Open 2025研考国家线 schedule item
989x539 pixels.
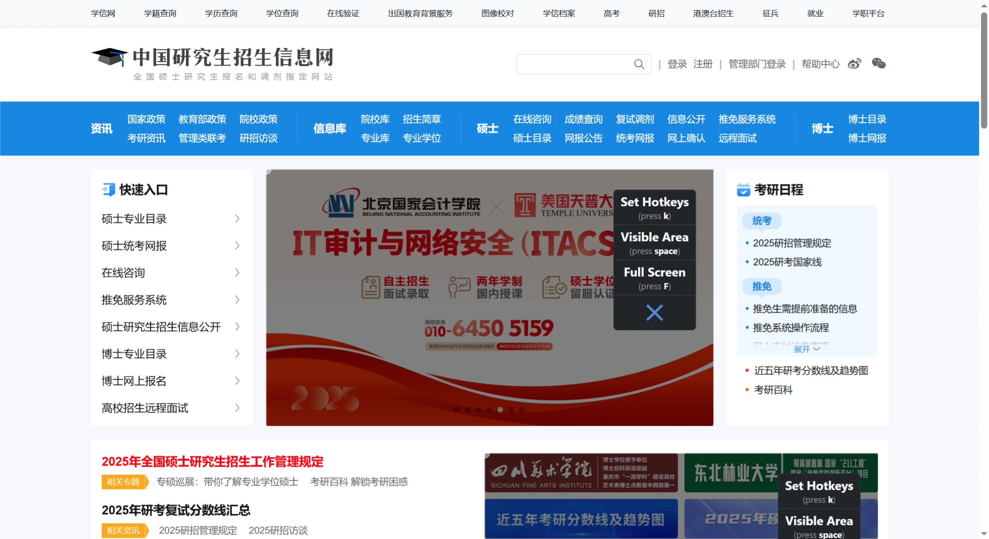[787, 262]
